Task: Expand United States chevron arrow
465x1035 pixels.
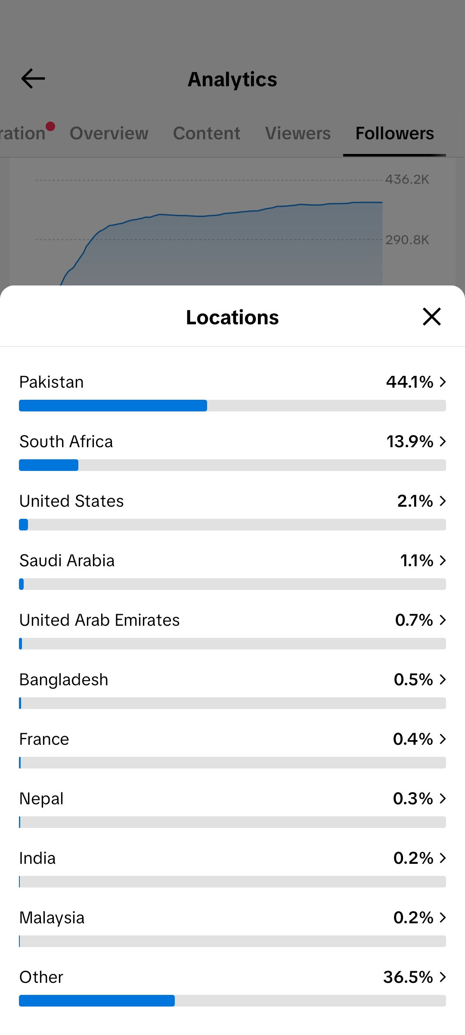Action: pyautogui.click(x=443, y=501)
